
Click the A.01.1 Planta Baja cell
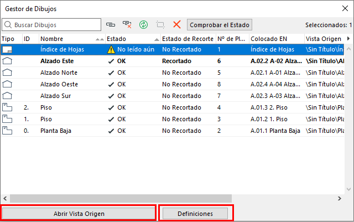coord(275,131)
